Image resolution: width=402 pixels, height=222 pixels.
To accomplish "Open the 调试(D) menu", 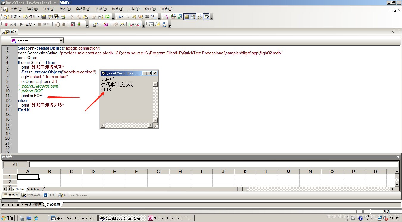I will coord(118,9).
